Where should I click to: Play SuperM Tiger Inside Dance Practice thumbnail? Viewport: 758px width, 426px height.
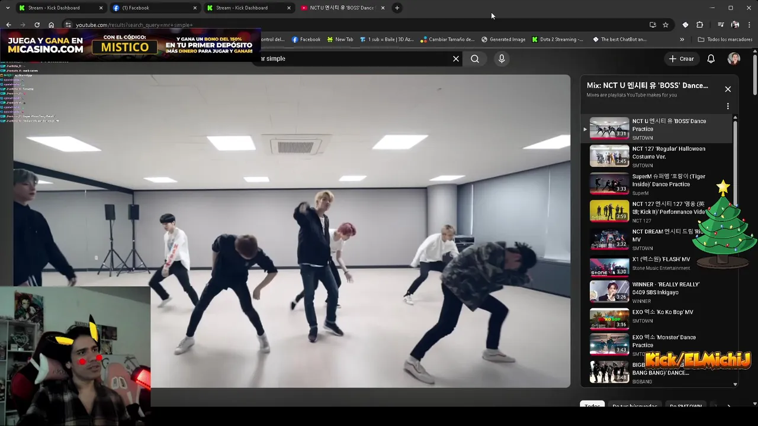pyautogui.click(x=609, y=183)
